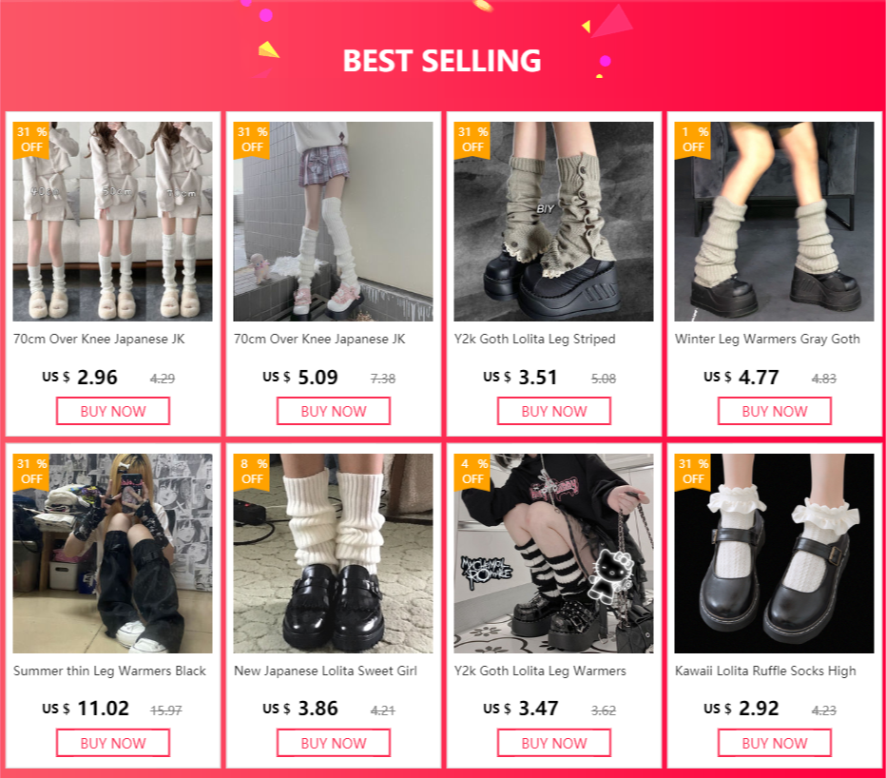Click the BEST SELLING banner heading
This screenshot has height=778, width=886.
pyautogui.click(x=442, y=61)
